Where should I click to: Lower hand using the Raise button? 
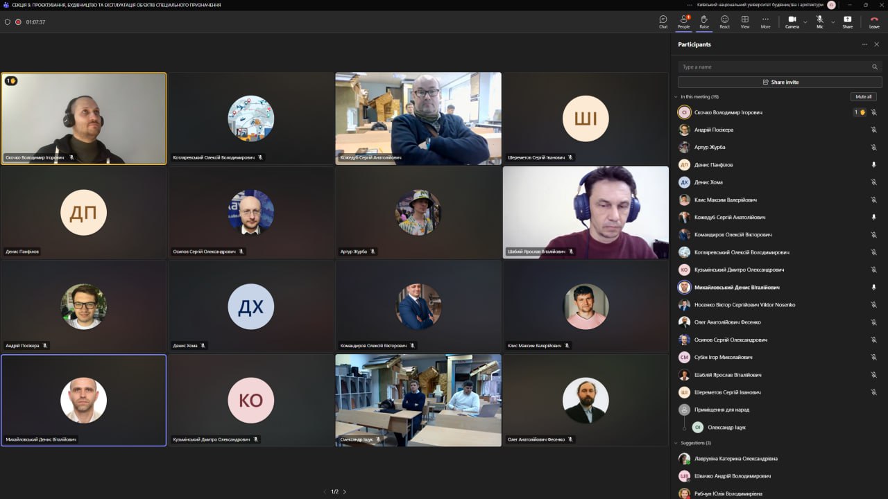704,21
